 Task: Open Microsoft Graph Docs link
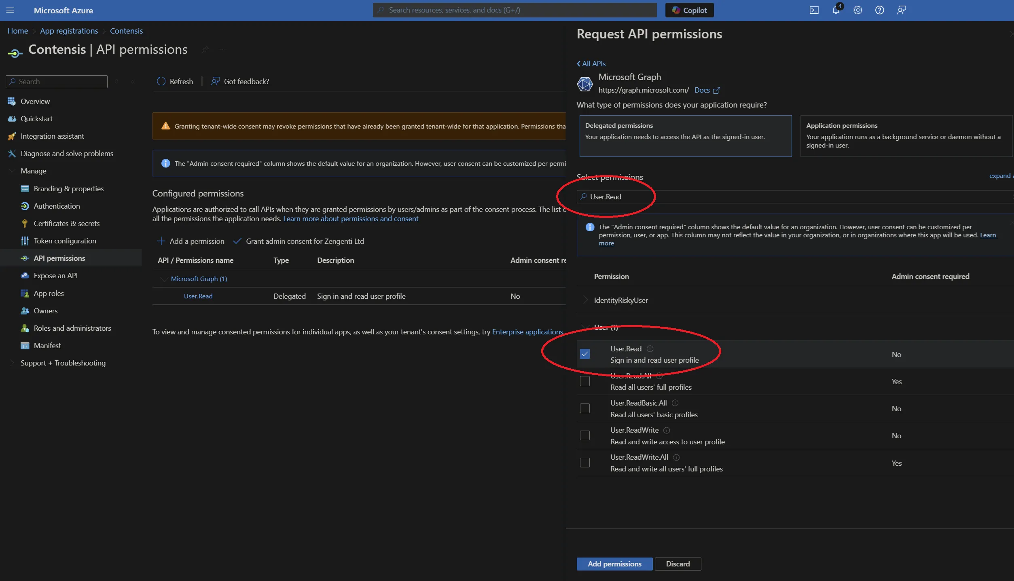tap(707, 90)
